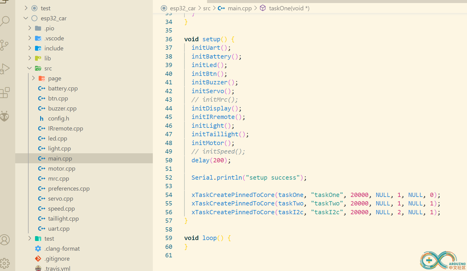Screen dimensions: 467x271
Task: Collapse the src folder chevron
Action: (x=30, y=68)
